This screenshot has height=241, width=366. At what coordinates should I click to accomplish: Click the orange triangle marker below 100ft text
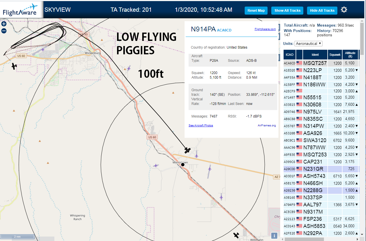[x=173, y=93]
